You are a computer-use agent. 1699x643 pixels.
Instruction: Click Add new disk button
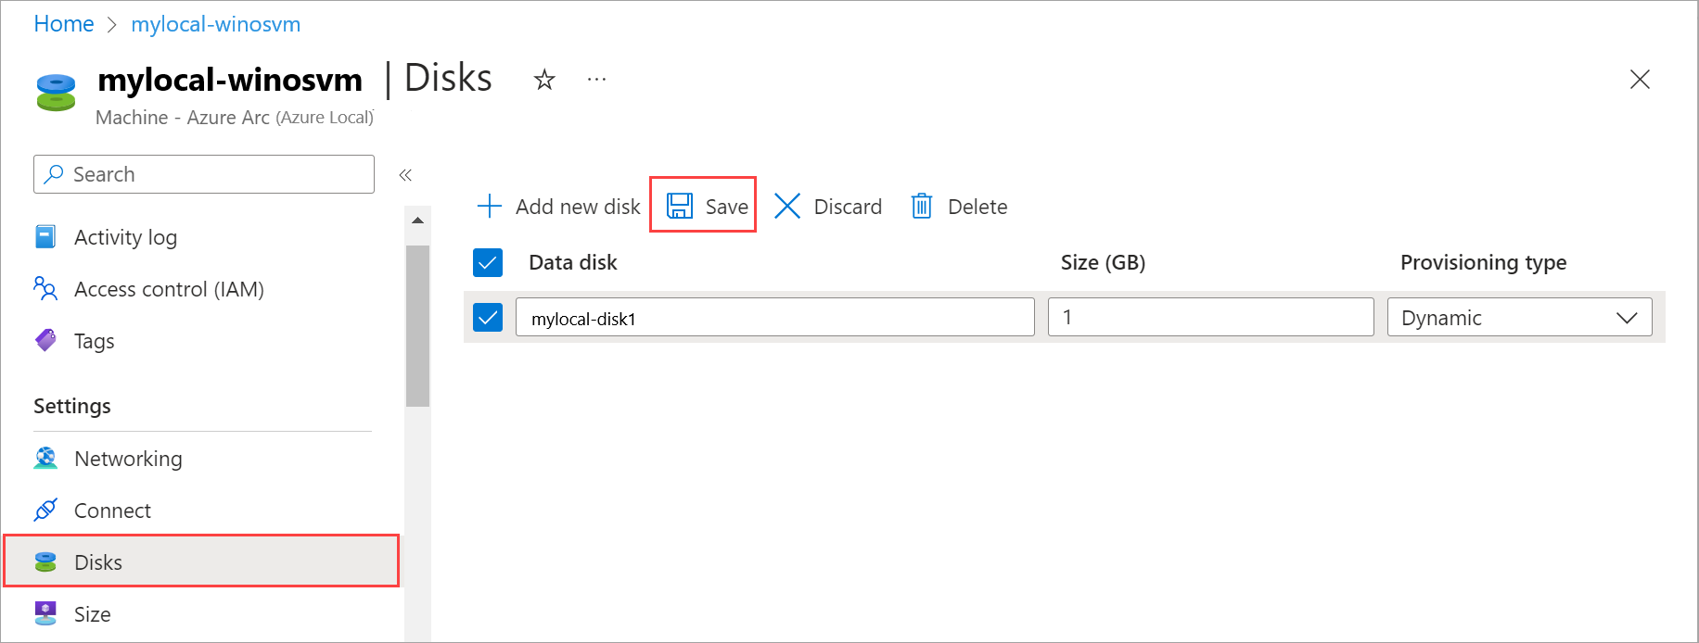(558, 206)
